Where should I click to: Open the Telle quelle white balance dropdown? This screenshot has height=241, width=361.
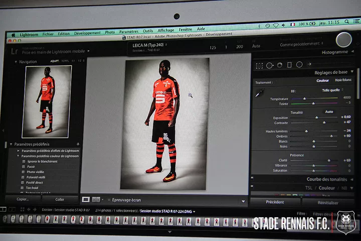331,90
